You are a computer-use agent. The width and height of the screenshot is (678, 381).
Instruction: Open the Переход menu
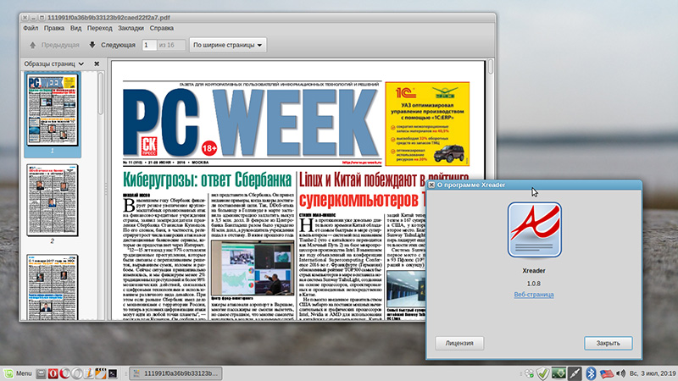pos(99,28)
